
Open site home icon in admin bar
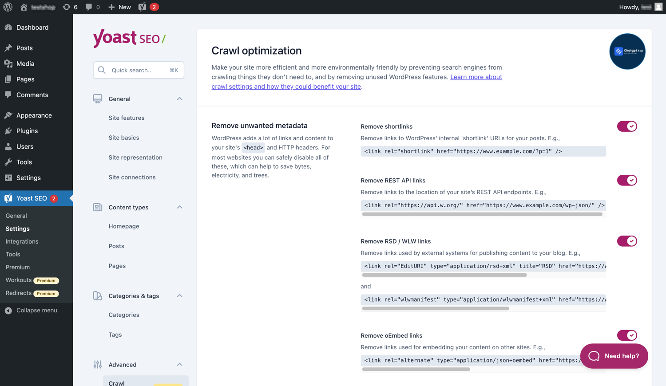point(24,7)
